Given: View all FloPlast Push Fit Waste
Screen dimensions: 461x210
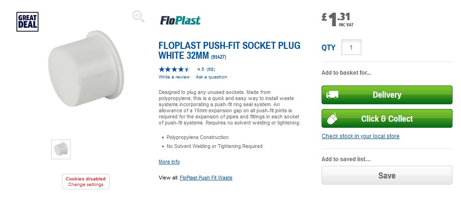Looking at the screenshot, I should [206, 178].
